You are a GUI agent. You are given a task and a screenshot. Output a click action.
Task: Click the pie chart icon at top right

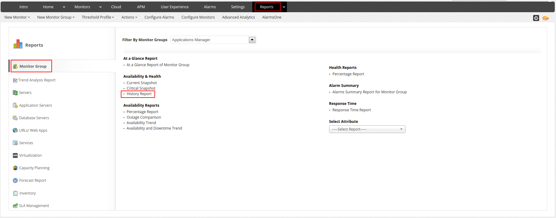tap(546, 18)
